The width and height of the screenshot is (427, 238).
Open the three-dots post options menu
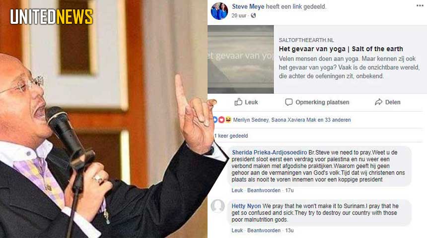pos(420,6)
